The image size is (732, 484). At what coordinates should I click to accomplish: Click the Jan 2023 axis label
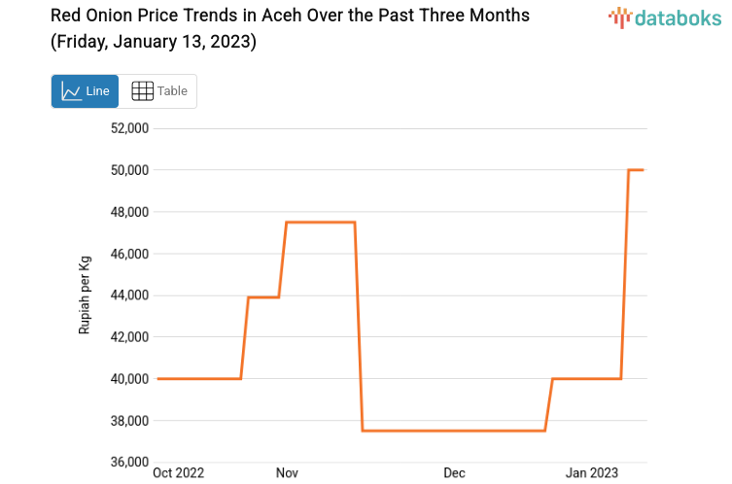click(x=592, y=473)
